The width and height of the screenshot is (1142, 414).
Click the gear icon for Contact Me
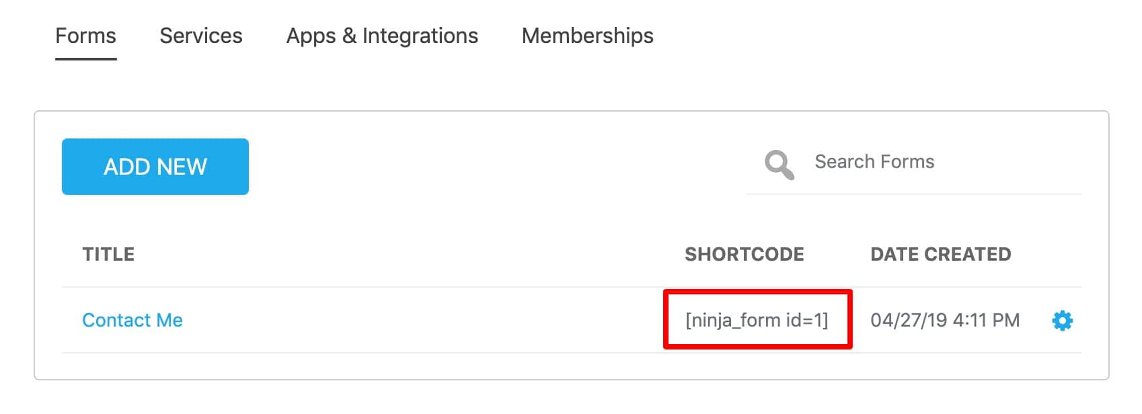point(1062,321)
